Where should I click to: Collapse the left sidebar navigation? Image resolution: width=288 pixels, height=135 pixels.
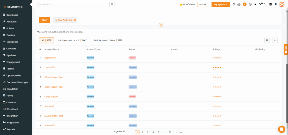point(32,4)
